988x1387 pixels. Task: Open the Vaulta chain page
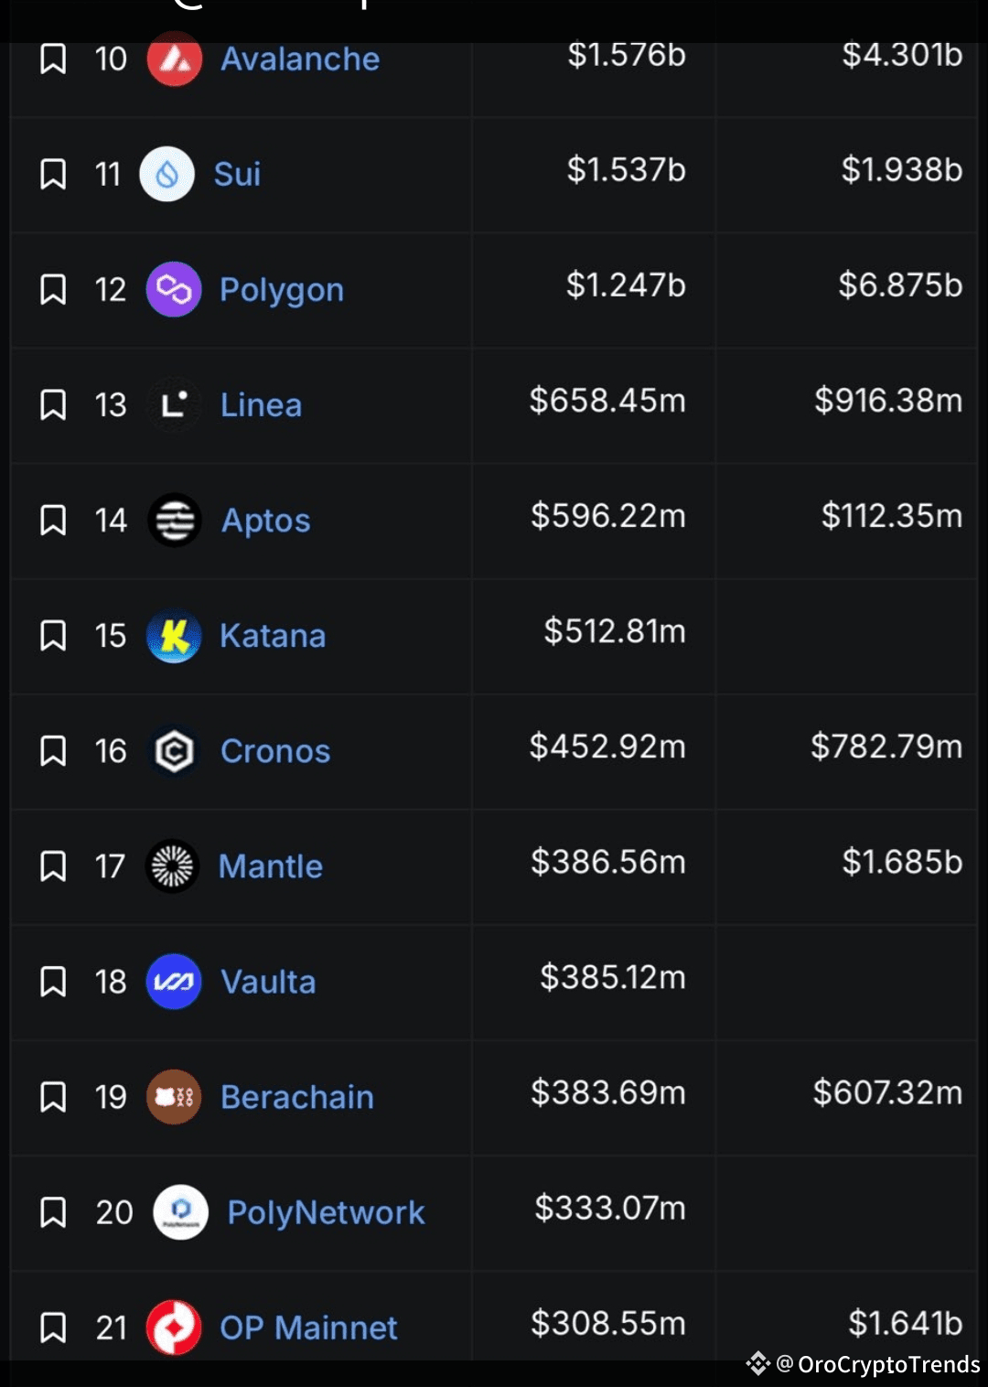(x=268, y=982)
